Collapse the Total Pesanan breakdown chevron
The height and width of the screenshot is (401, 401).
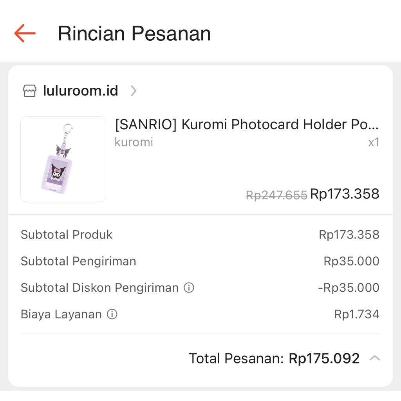(x=375, y=358)
